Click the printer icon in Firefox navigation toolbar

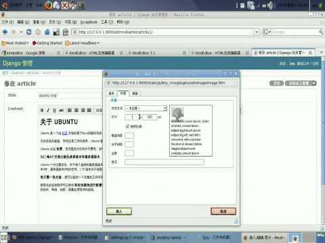coord(66,32)
